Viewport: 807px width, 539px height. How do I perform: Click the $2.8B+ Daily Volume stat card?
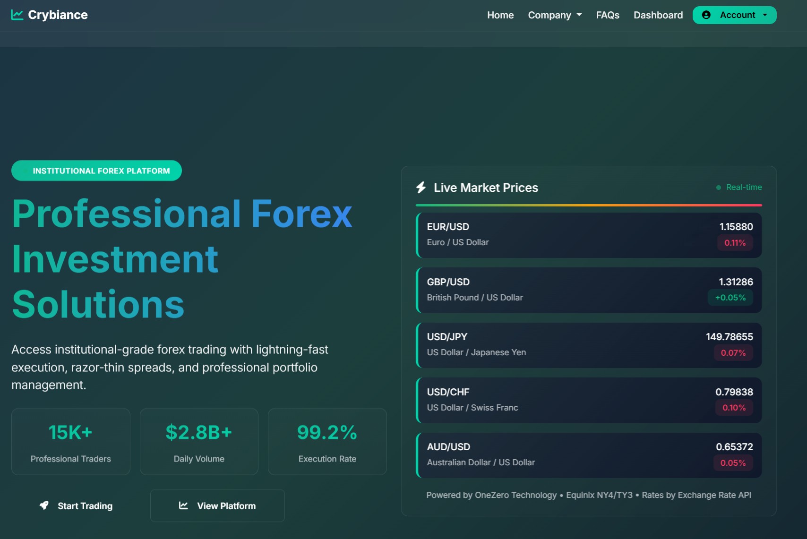[199, 442]
